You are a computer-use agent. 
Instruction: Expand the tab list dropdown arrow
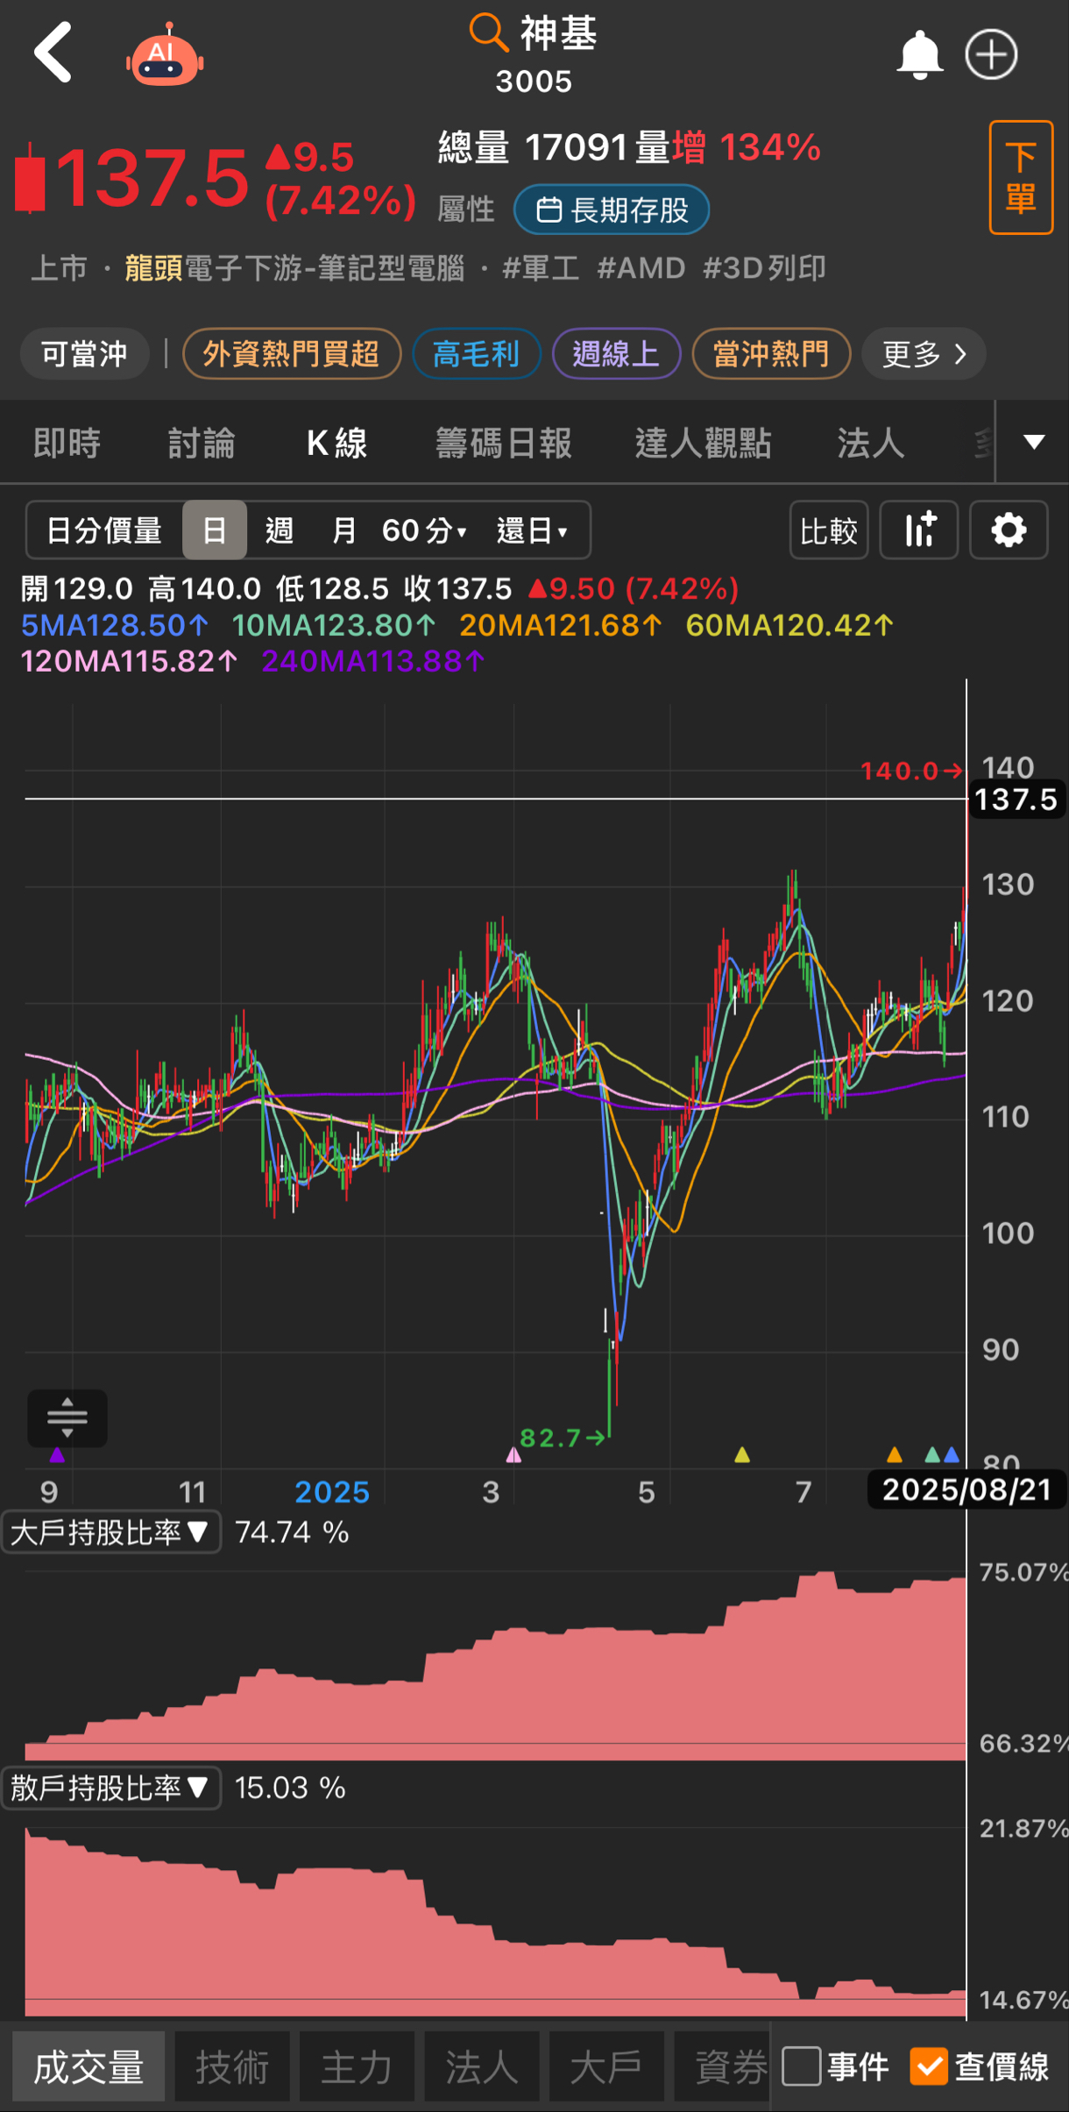pyautogui.click(x=1034, y=442)
